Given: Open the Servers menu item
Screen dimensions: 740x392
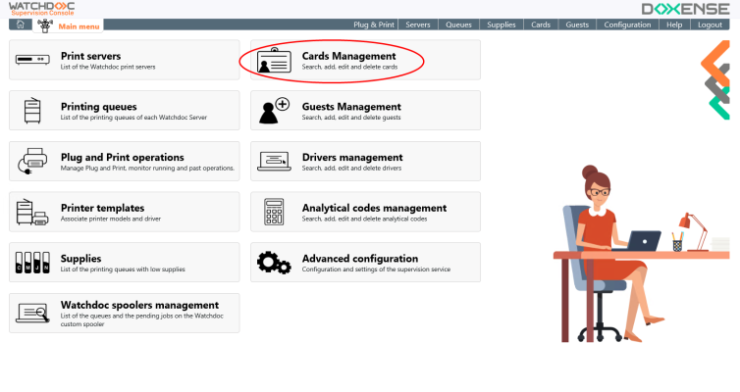Looking at the screenshot, I should (417, 24).
